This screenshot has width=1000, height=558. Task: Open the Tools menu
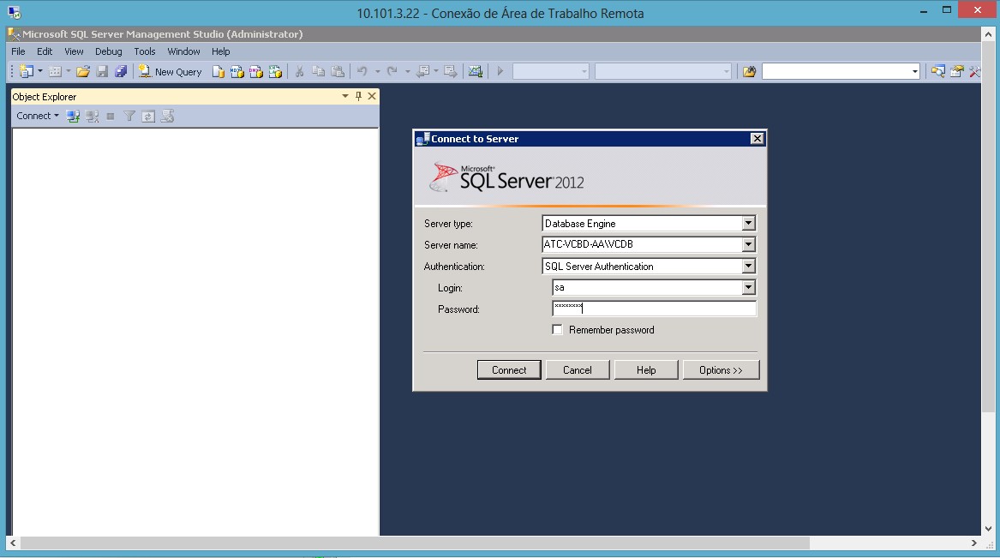(x=144, y=51)
